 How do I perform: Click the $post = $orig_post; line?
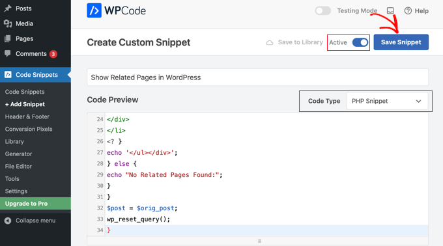[142, 208]
